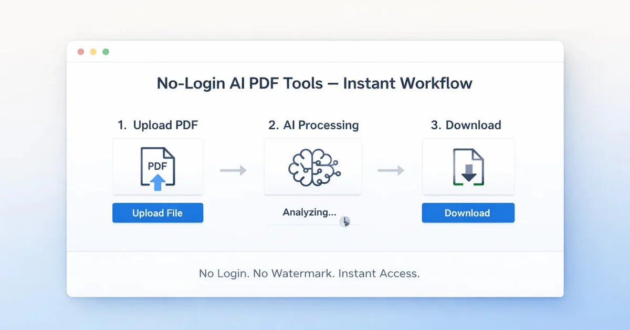Click the green window control dot
The width and height of the screenshot is (630, 330).
106,51
